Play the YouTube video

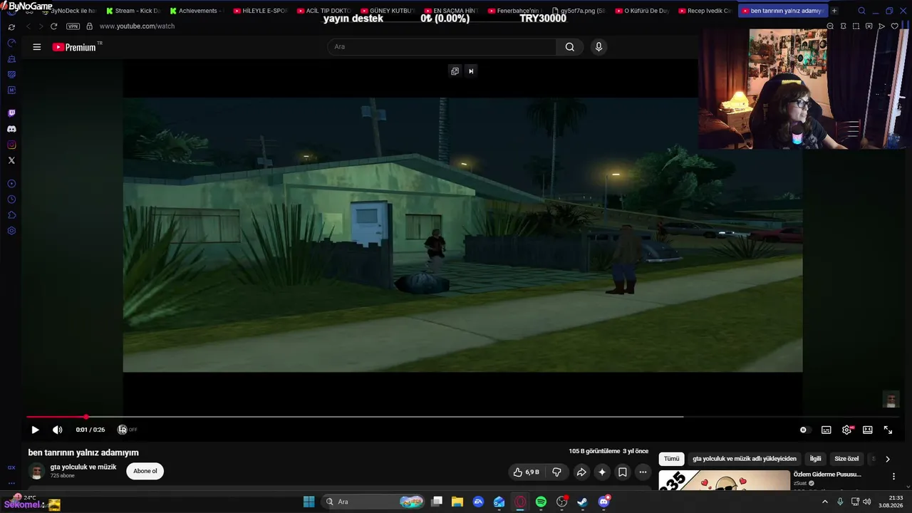click(35, 430)
